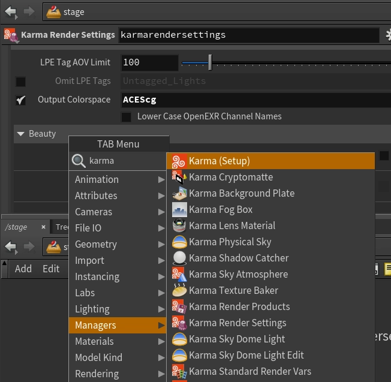Click the magnifier icon in TAB Menu search
The image size is (391, 382).
point(79,161)
